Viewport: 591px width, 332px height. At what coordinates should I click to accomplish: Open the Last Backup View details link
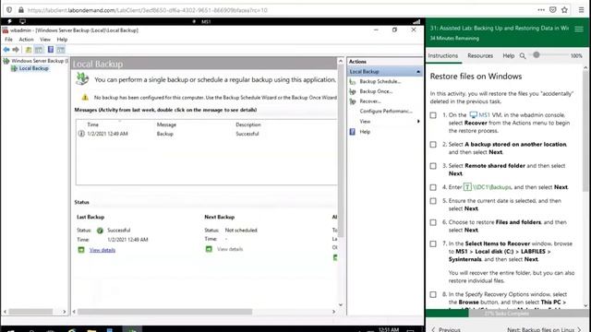click(x=103, y=250)
